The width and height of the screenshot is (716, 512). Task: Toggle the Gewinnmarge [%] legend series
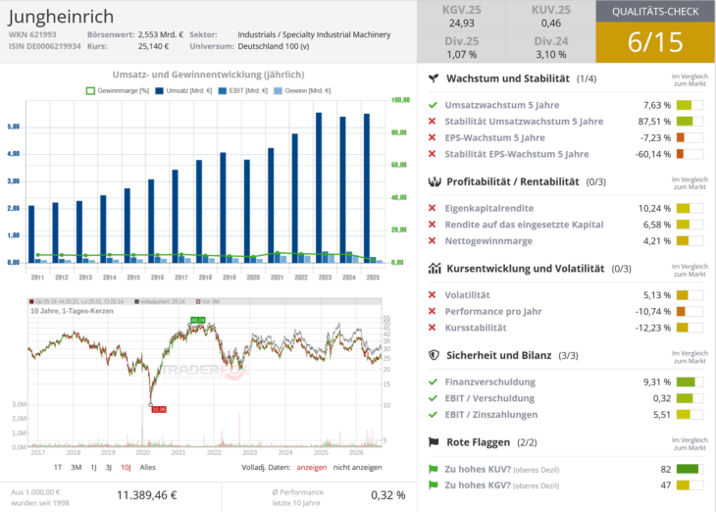click(118, 91)
